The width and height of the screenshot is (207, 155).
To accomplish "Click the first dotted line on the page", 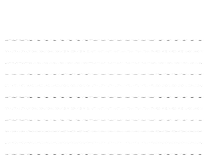I will point(103,41).
